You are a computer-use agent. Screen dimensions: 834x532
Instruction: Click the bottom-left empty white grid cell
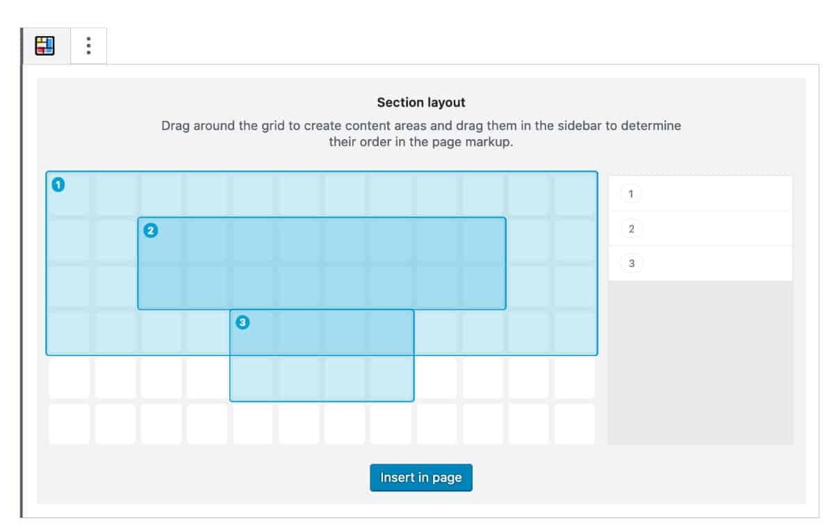(x=69, y=424)
